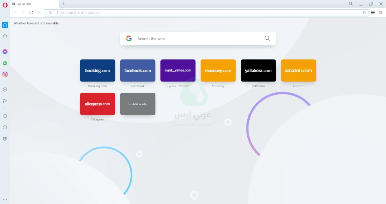The width and height of the screenshot is (386, 204).
Task: Open WhatsApp in the sidebar
Action: click(x=5, y=63)
